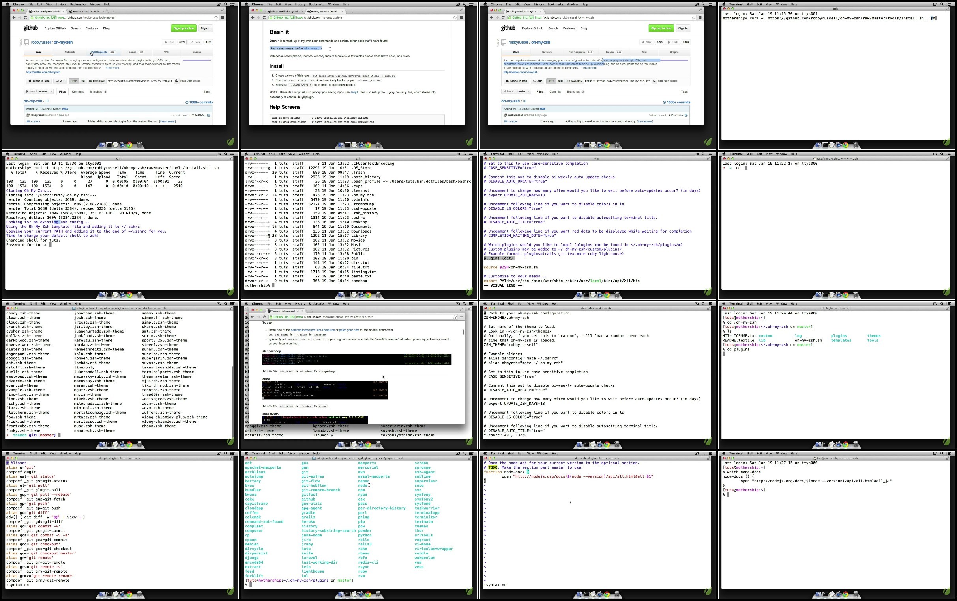Open the Jekyll link in the Bash it NOTE paragraph
The image size is (957, 601).
pos(354,93)
